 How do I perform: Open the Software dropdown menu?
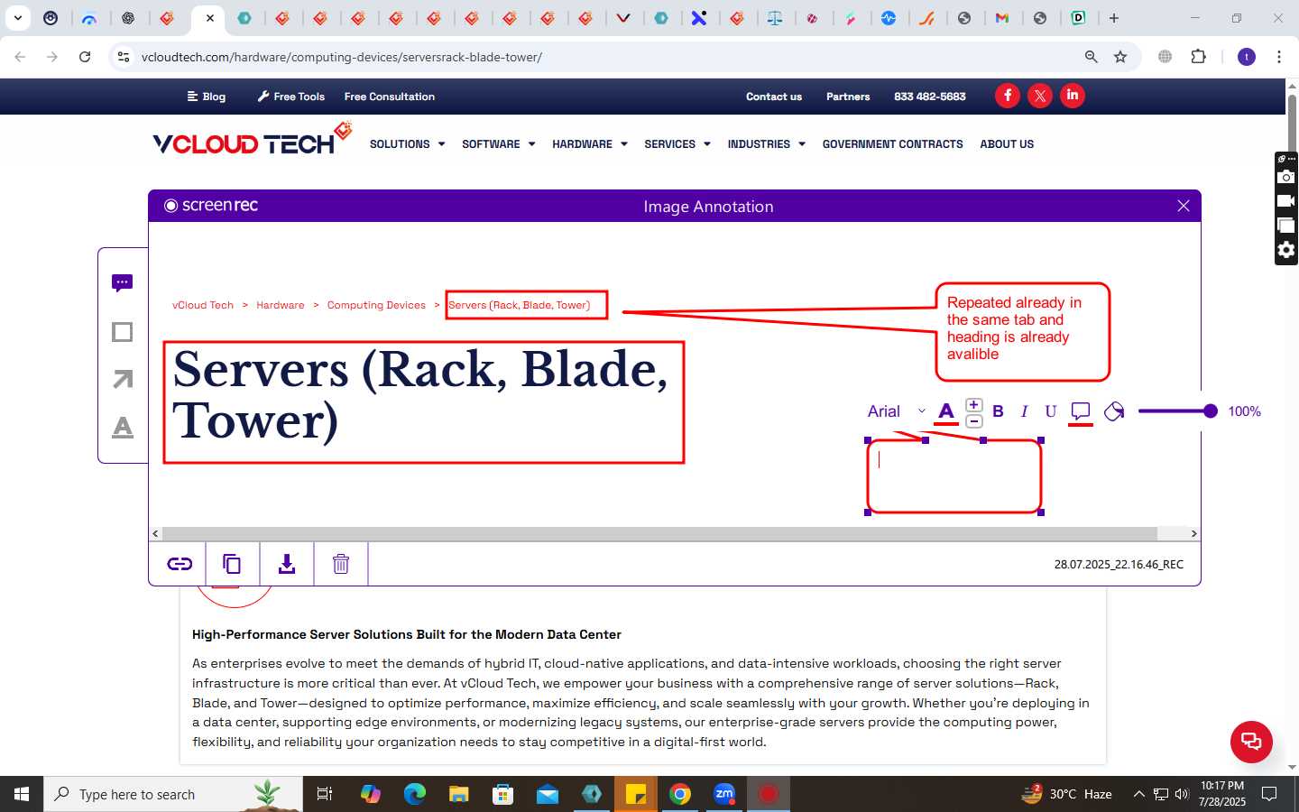click(498, 144)
